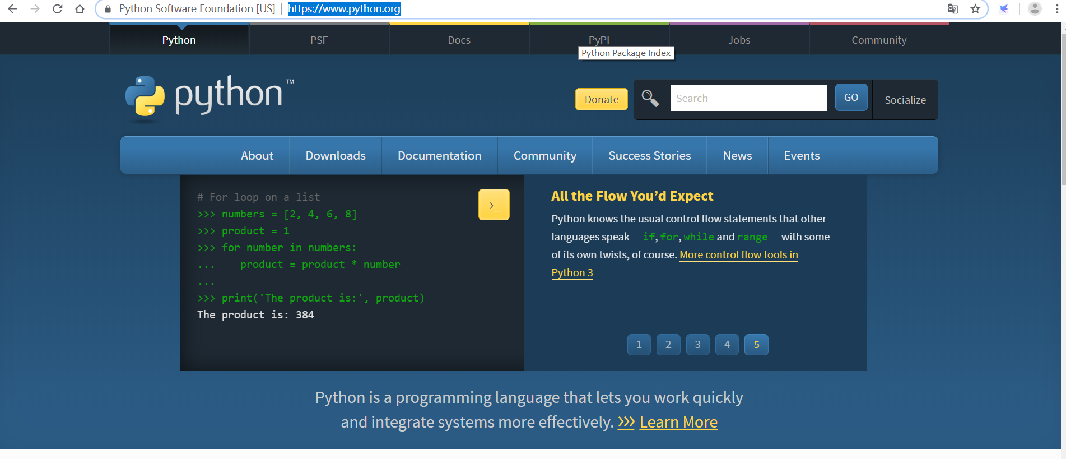The width and height of the screenshot is (1066, 459).
Task: Click the address bar URL
Action: pos(344,9)
